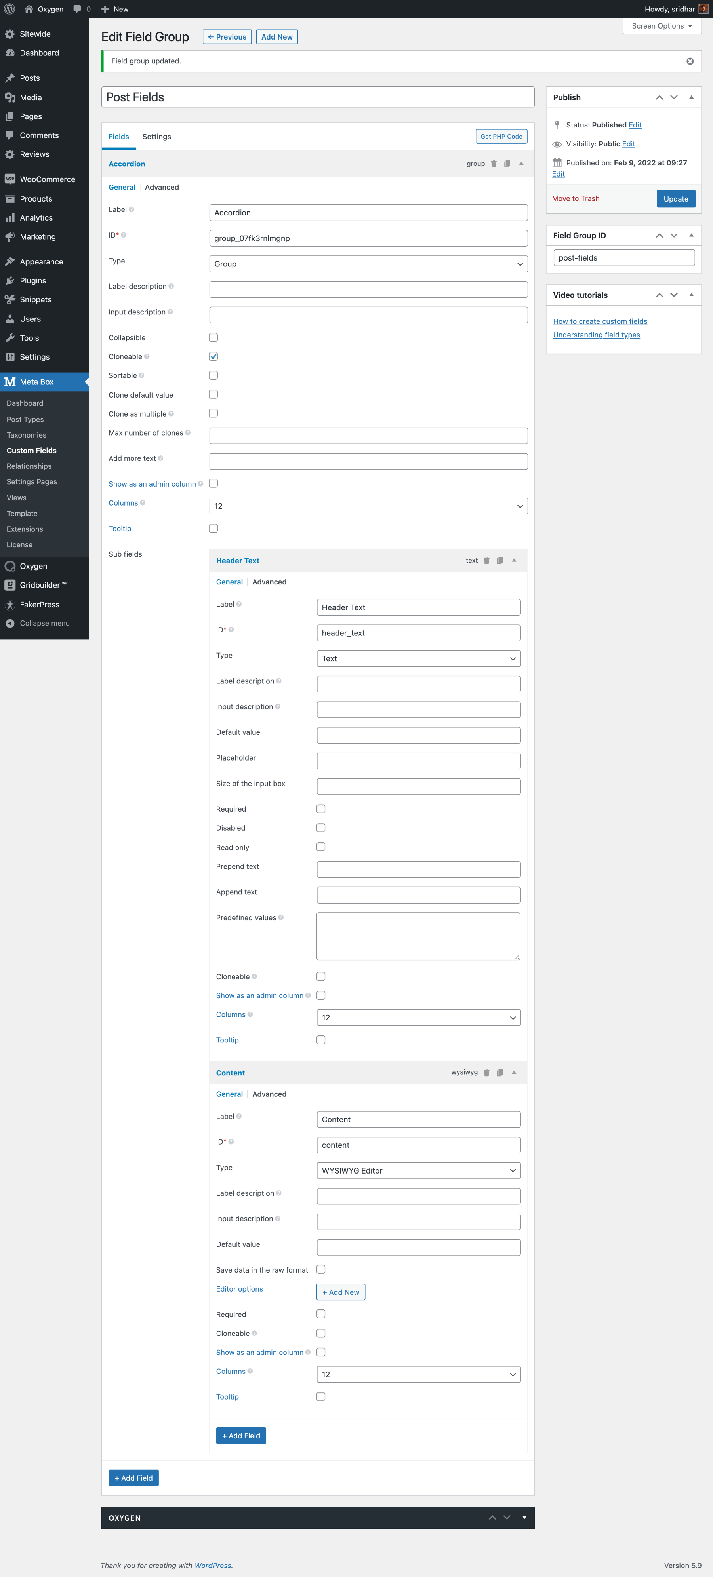
Task: Switch to the Settings tab
Action: (x=156, y=137)
